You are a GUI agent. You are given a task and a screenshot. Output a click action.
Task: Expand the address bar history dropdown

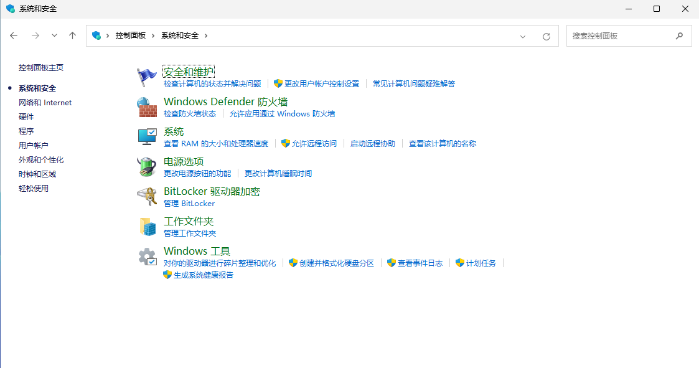pyautogui.click(x=523, y=37)
